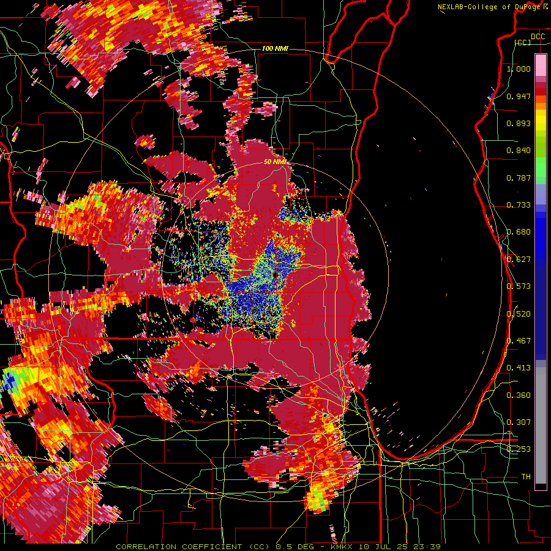This screenshot has width=551, height=551.
Task: Select the 0.733 scale value
Action: tap(519, 205)
